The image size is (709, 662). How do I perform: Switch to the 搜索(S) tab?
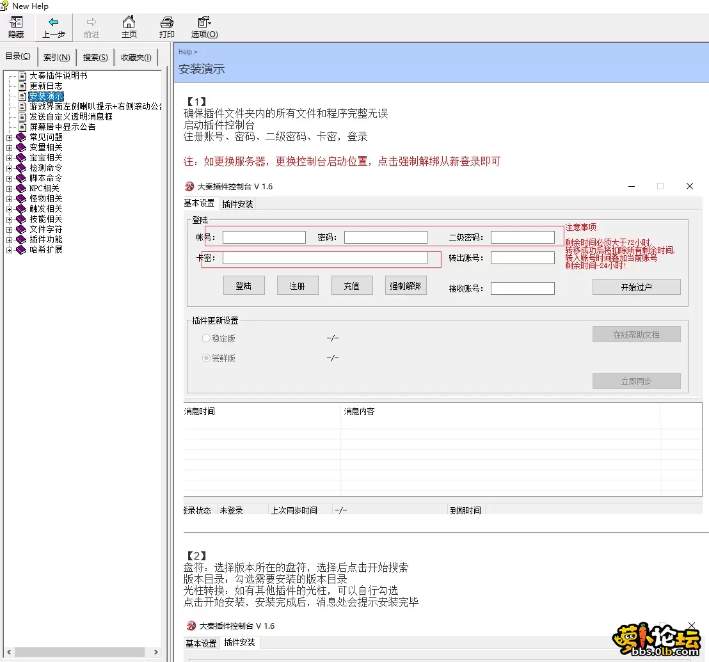coord(95,56)
